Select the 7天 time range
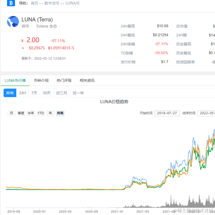215x215 pixels. click(x=35, y=93)
